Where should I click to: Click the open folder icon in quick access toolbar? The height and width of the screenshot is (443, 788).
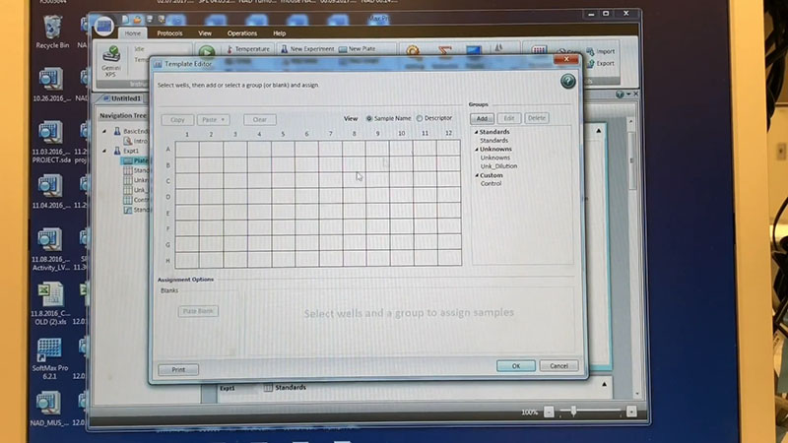tap(137, 20)
